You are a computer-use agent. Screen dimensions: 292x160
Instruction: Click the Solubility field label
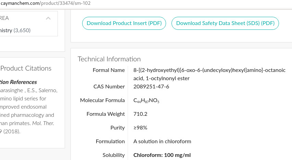click(x=114, y=155)
